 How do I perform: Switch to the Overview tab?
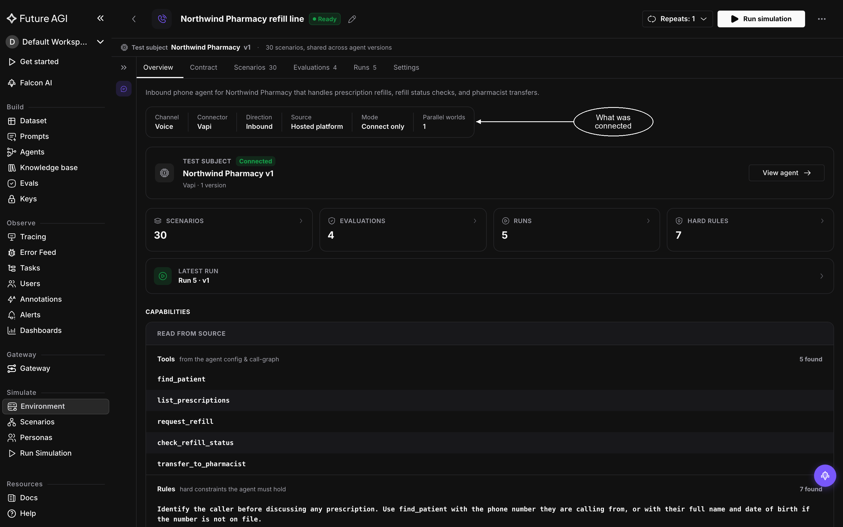click(x=158, y=67)
